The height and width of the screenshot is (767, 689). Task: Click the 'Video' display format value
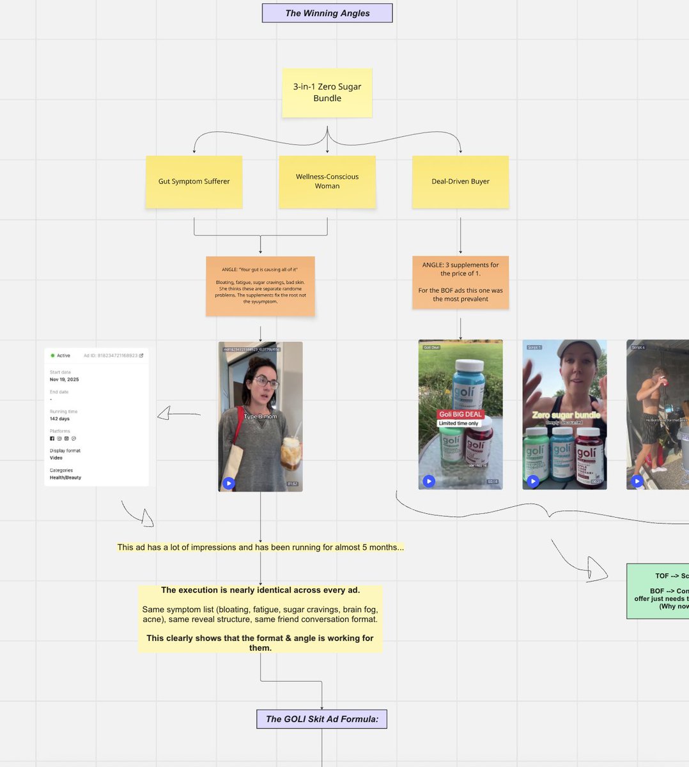point(56,458)
